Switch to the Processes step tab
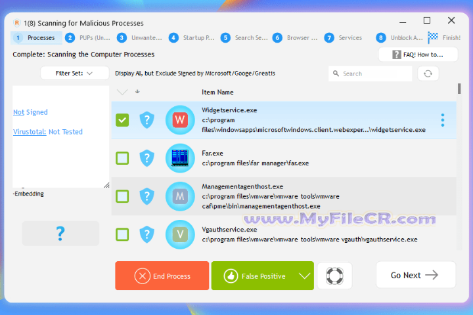The image size is (473, 315). tap(37, 37)
